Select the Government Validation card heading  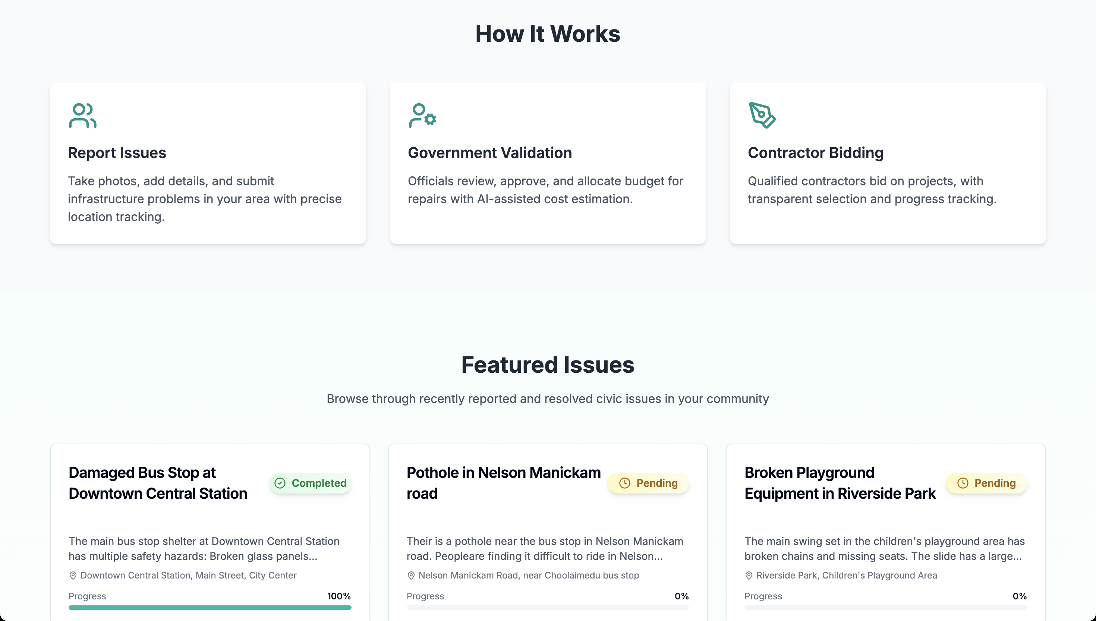click(489, 153)
